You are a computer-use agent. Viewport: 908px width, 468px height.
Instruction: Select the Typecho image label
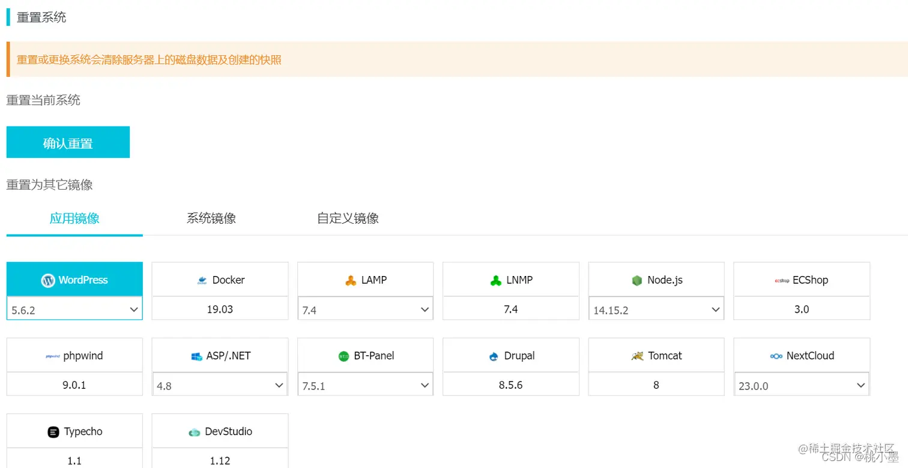(x=83, y=432)
